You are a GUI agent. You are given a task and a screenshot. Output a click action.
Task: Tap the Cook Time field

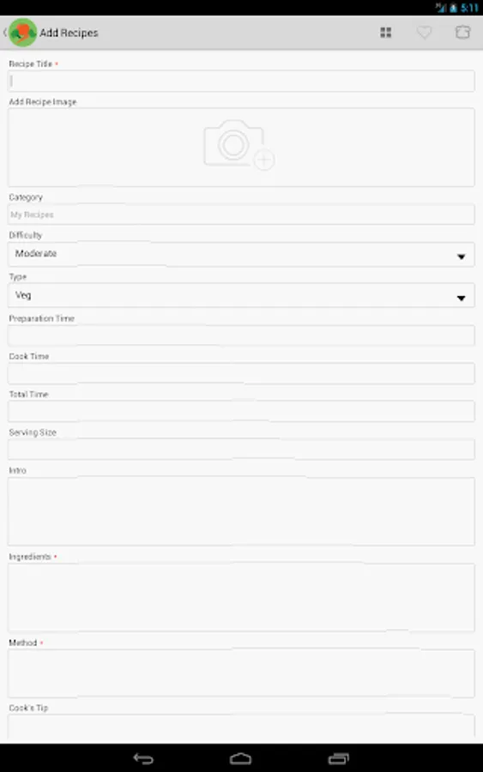[x=241, y=373]
